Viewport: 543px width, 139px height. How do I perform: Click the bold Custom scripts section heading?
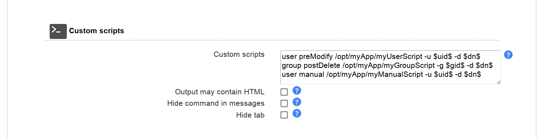(96, 31)
